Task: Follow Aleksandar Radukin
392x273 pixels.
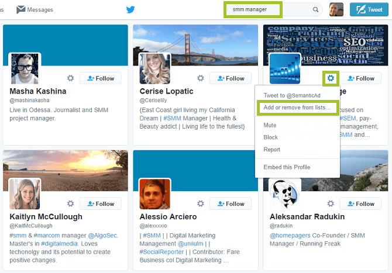Action: (x=360, y=203)
